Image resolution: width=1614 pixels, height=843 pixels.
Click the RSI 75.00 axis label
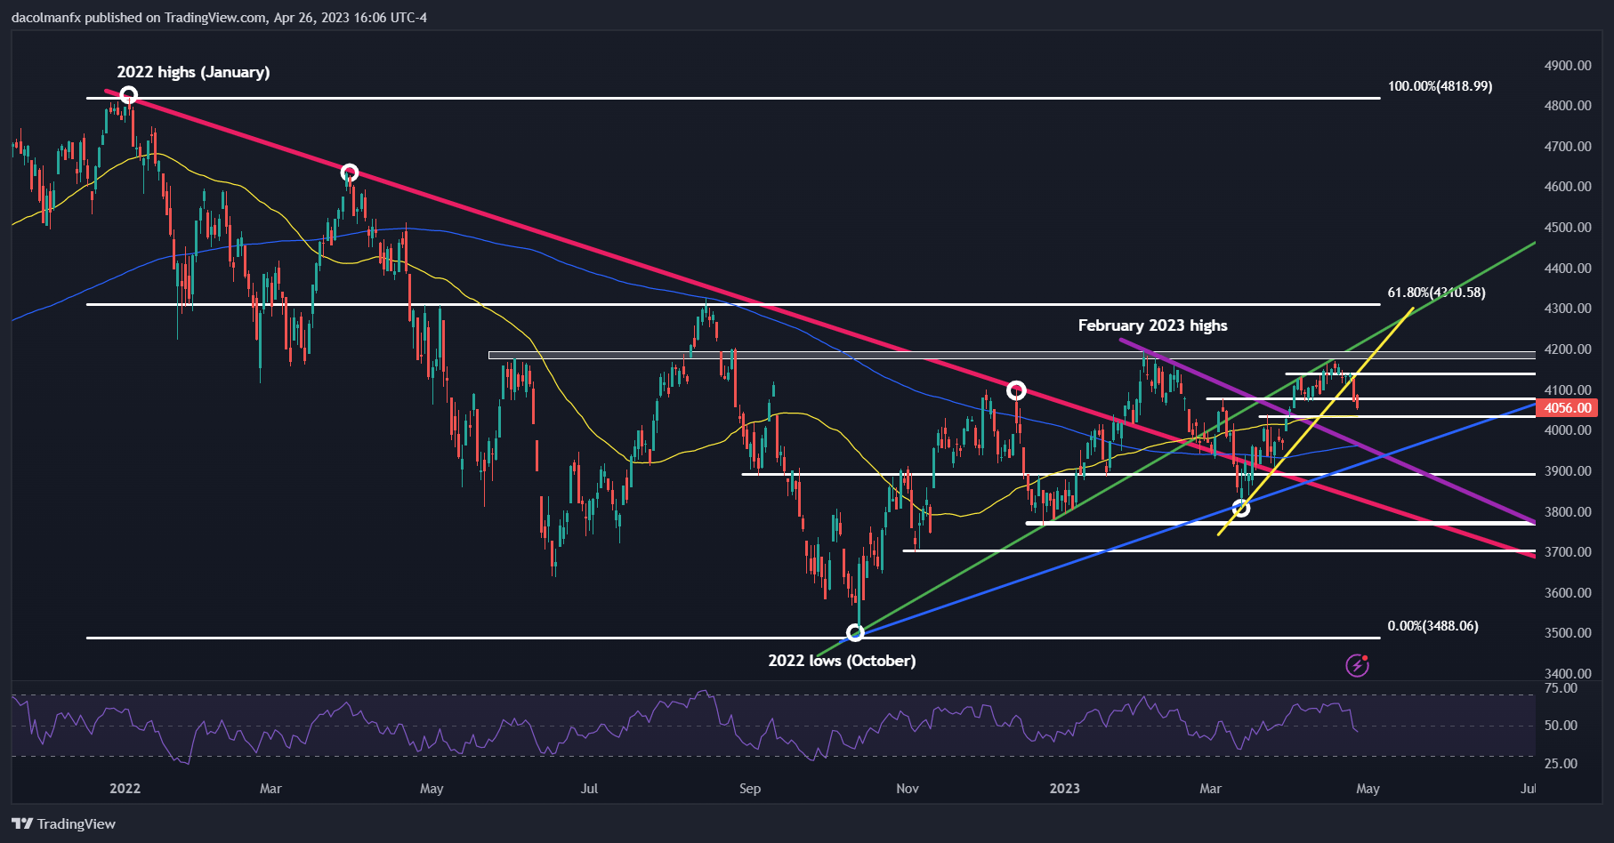click(x=1561, y=688)
